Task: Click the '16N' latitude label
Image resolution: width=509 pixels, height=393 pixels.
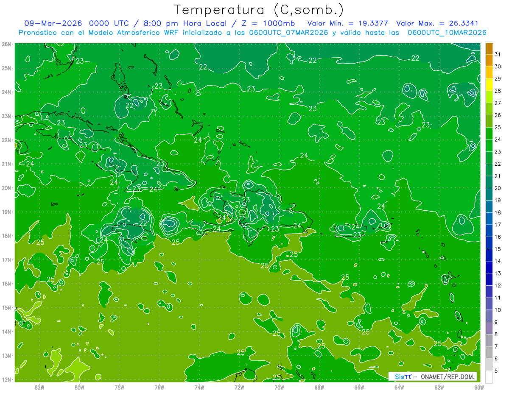Action: [x=6, y=284]
